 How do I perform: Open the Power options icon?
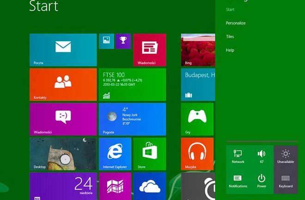[262, 181]
